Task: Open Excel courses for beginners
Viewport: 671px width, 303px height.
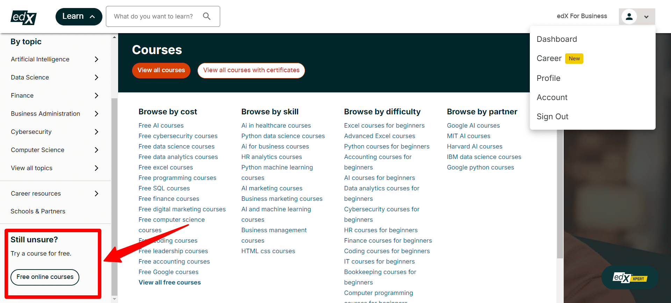Action: [384, 126]
